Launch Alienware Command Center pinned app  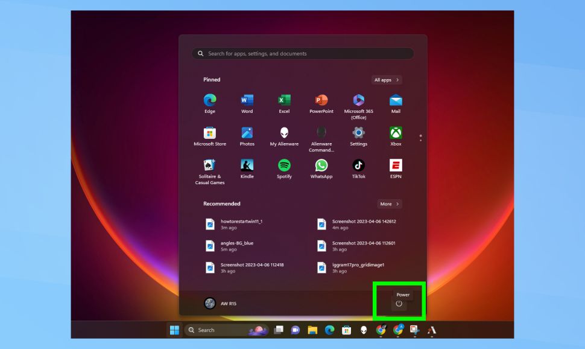point(321,139)
